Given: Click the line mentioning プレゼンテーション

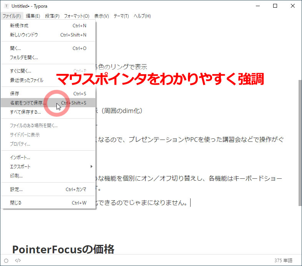Looking at the screenshot, I should click(190, 140).
